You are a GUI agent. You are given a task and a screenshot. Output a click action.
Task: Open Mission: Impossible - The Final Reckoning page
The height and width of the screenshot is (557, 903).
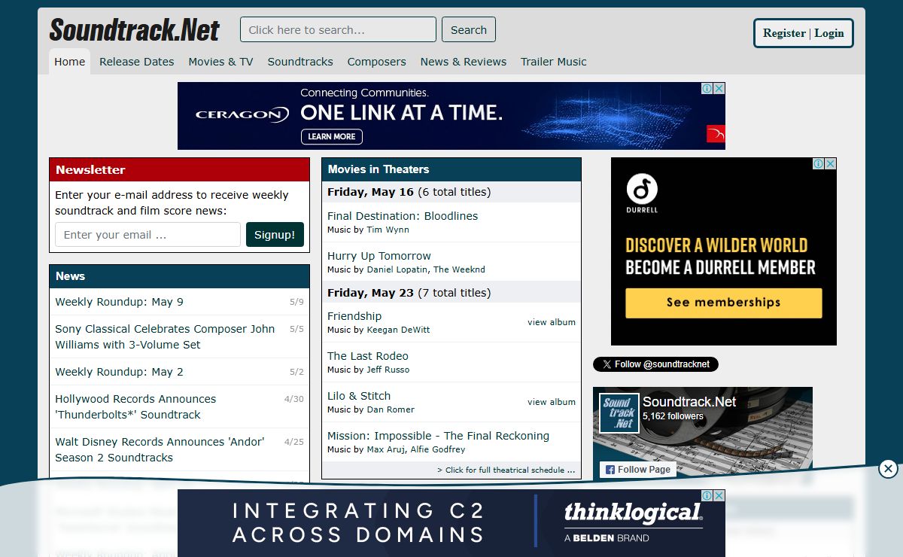pyautogui.click(x=438, y=436)
